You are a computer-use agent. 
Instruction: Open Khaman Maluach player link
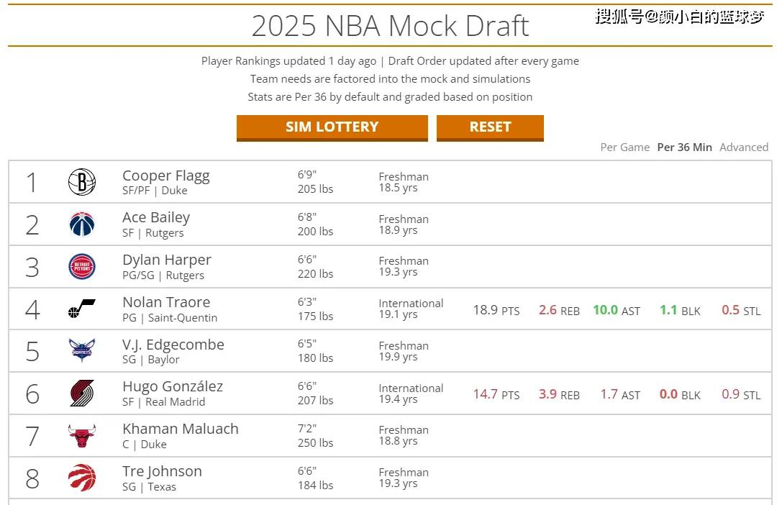(181, 429)
